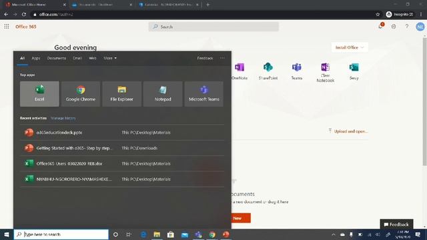Open NYABIHU-NGORORERO-NYAMASHEKE workbook

(122, 179)
